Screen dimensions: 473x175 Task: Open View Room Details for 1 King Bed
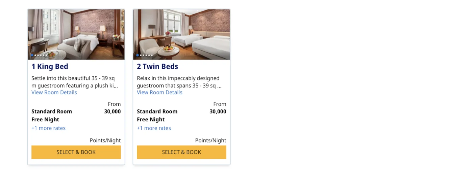click(x=54, y=92)
